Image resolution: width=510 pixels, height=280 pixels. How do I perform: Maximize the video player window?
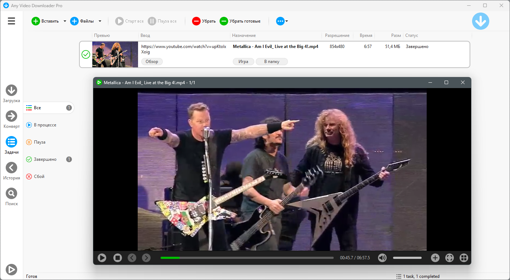click(446, 82)
